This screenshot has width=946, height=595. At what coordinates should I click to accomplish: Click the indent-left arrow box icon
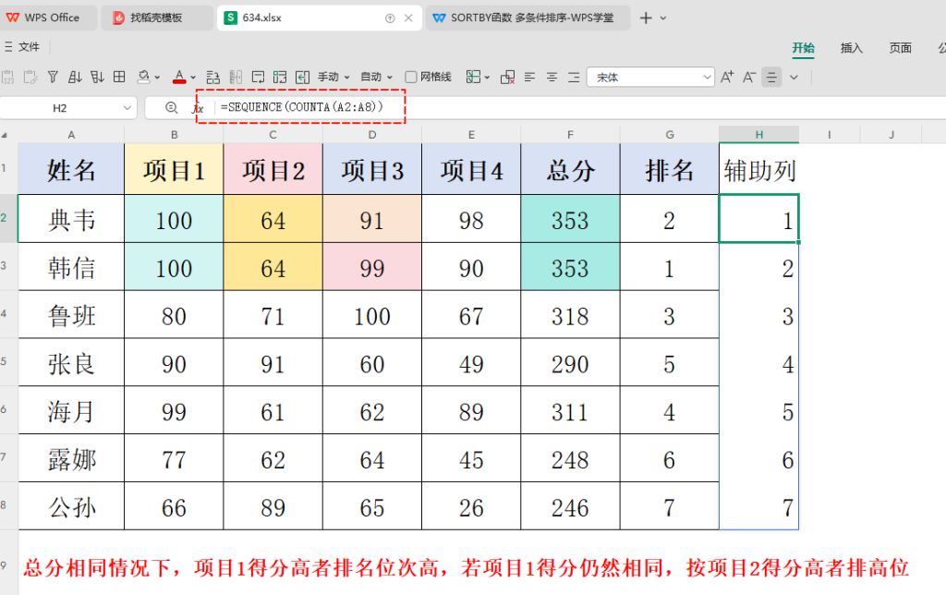pos(302,77)
